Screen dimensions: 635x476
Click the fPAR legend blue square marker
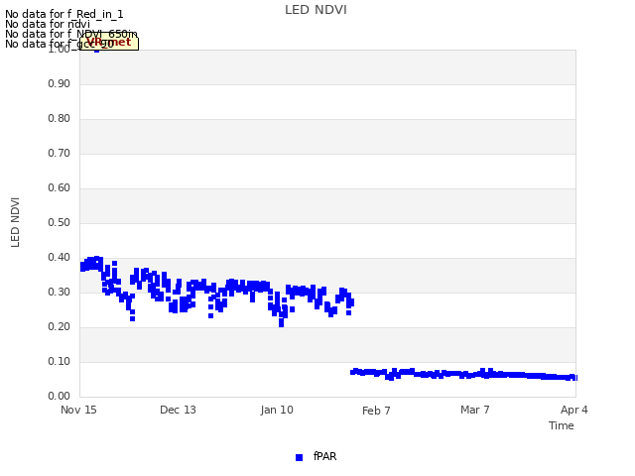300,457
